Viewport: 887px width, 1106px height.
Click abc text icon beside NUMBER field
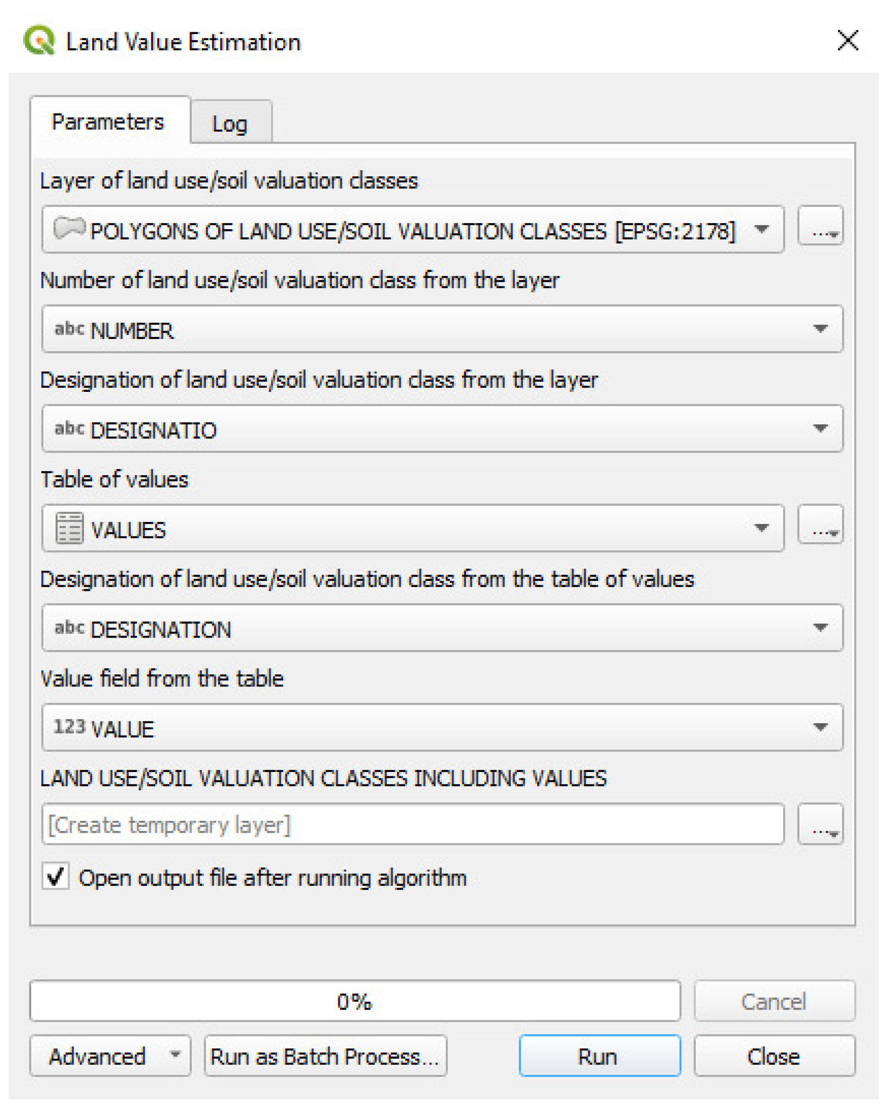(69, 328)
